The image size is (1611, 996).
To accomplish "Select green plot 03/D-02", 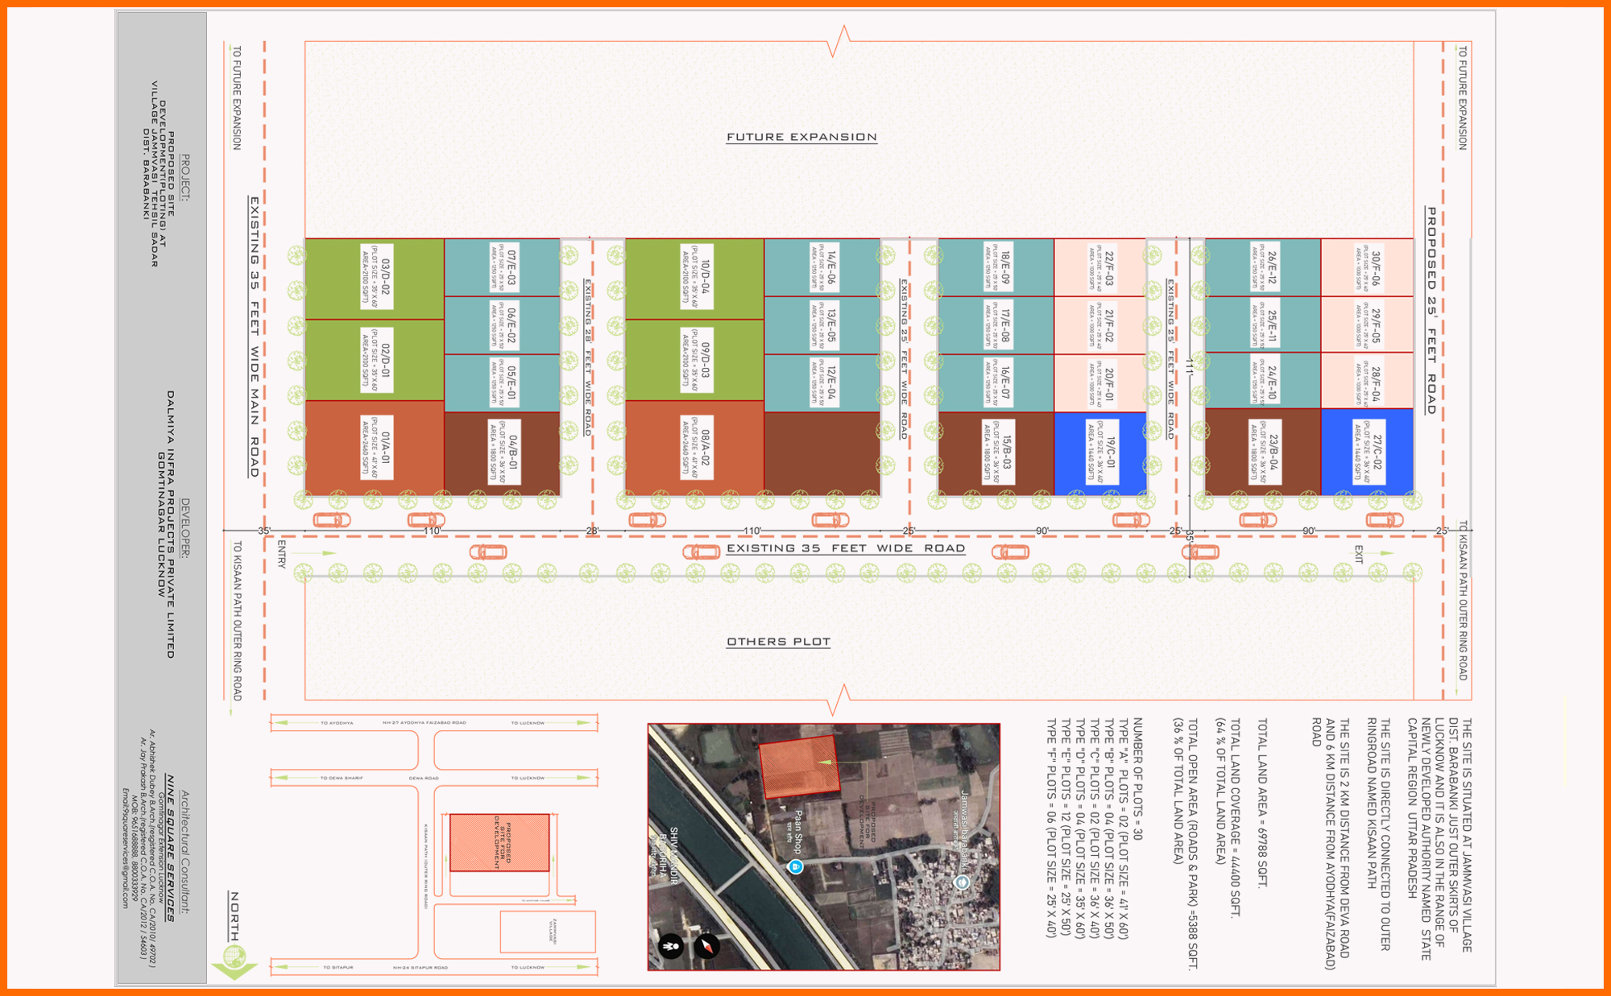I will tap(375, 279).
